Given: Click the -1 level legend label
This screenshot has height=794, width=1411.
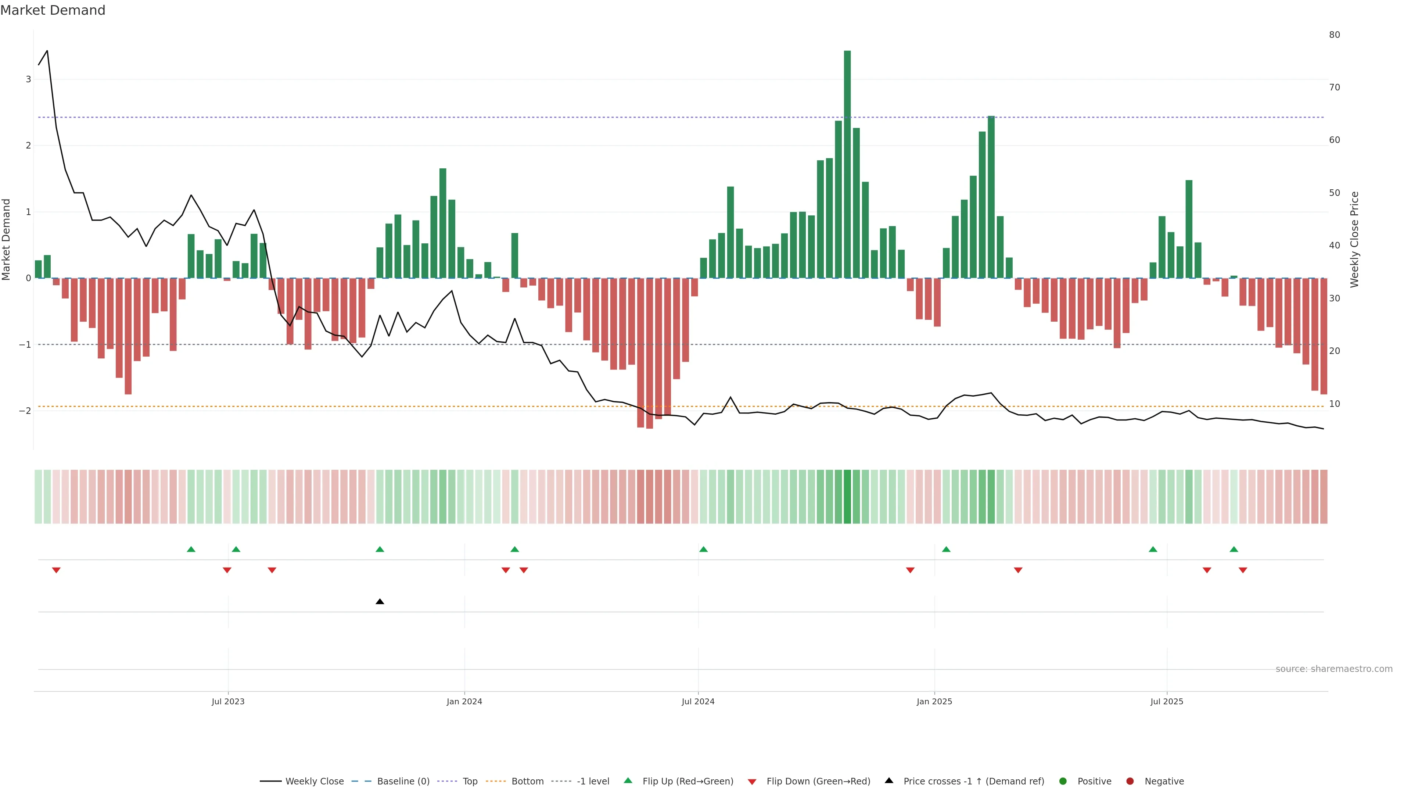Looking at the screenshot, I should click(593, 782).
